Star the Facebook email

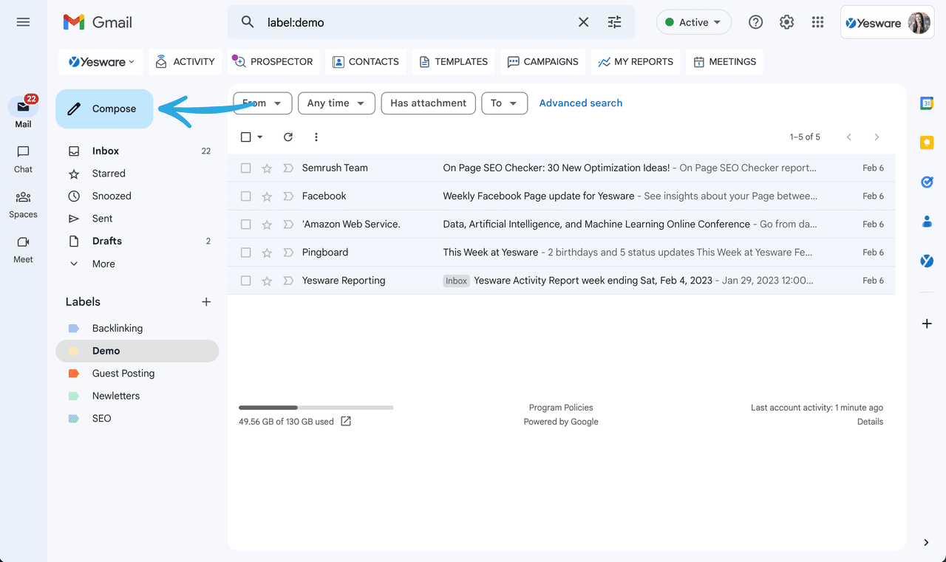(267, 196)
